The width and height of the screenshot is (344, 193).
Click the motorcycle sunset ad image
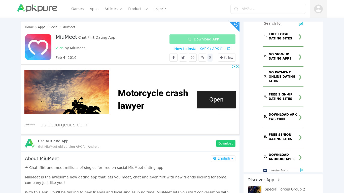67,92
